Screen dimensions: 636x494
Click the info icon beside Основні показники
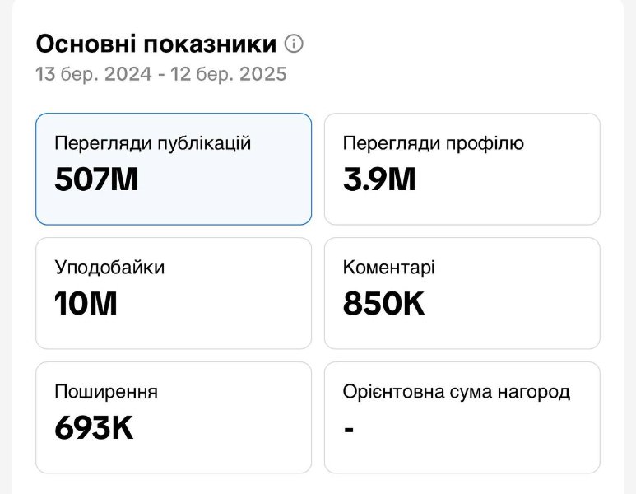point(294,44)
